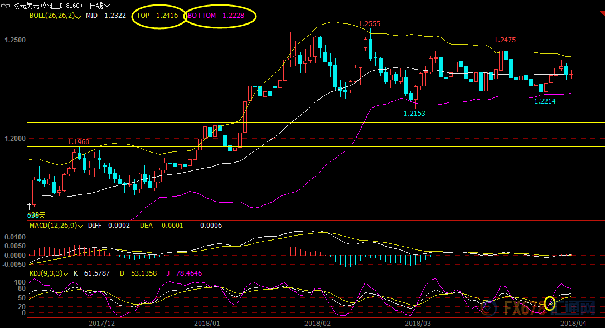Click the 2018/04 date on time axis
Image resolution: width=605 pixels, height=328 pixels.
(x=572, y=322)
